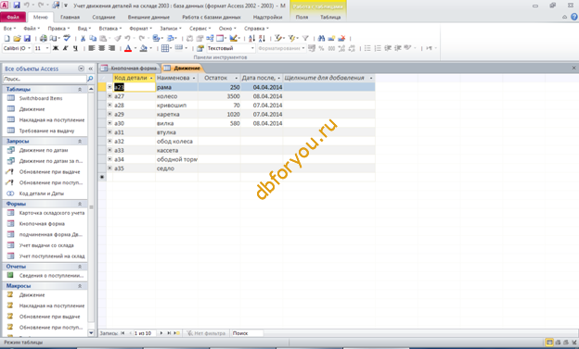579x349 pixels.
Task: Apply underline formatting with Ч button
Action: coord(75,48)
